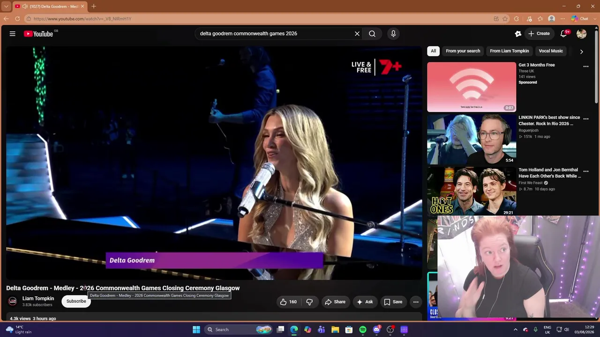Click the LINKIN PARK's best show title

pos(549,120)
